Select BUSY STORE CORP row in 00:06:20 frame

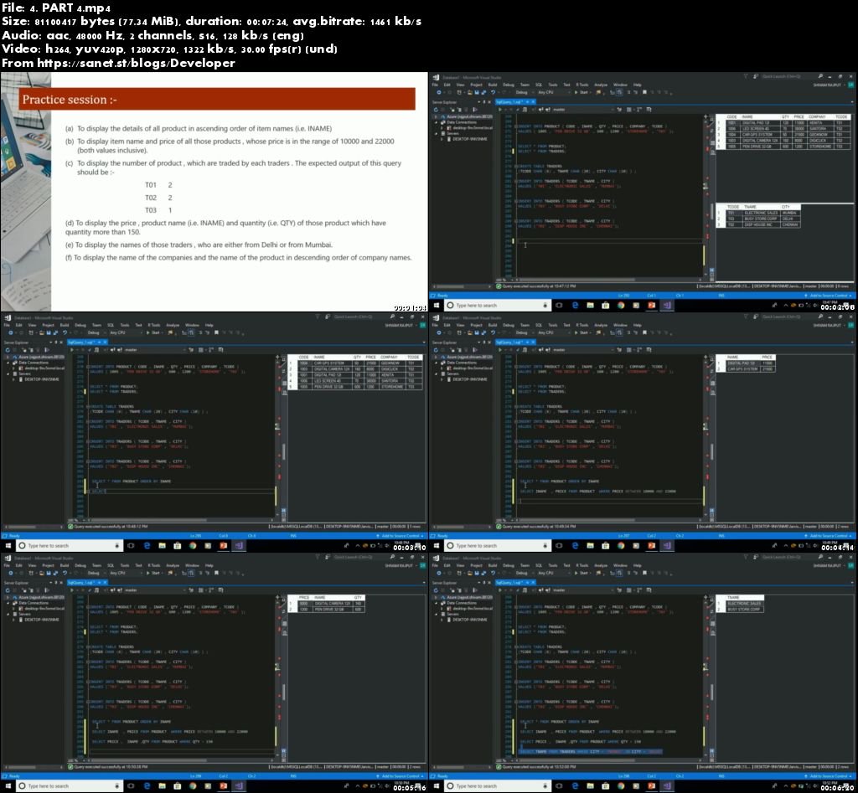click(x=739, y=610)
